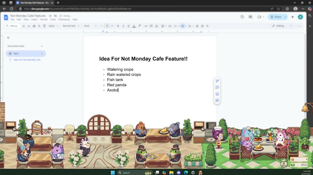Open the Extensions menu

tap(64, 20)
